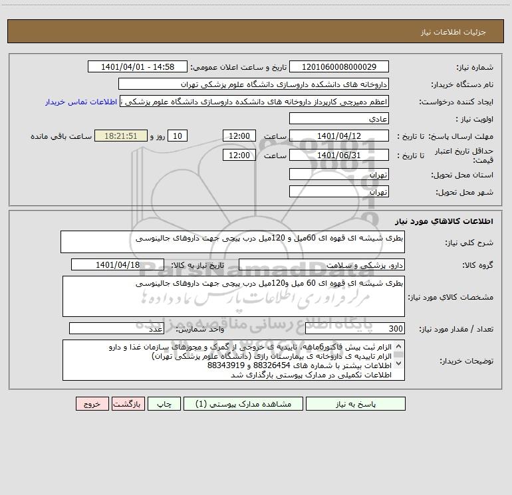Open اطلاعات تماس خریدار link
Viewport: 512px width, 495px height.
point(81,102)
